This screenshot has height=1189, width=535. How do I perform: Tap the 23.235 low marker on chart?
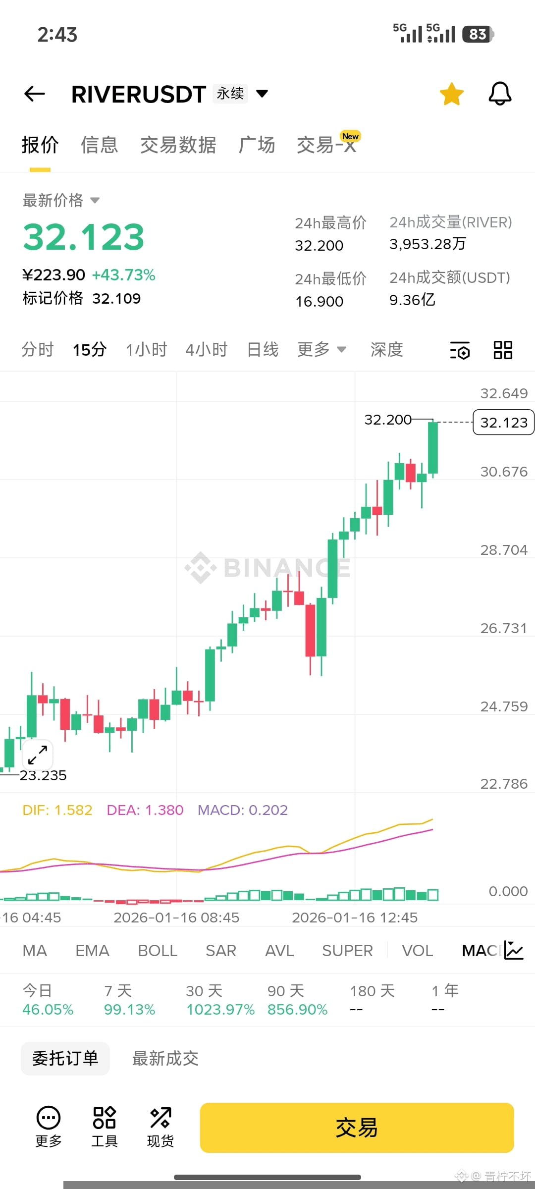[43, 775]
